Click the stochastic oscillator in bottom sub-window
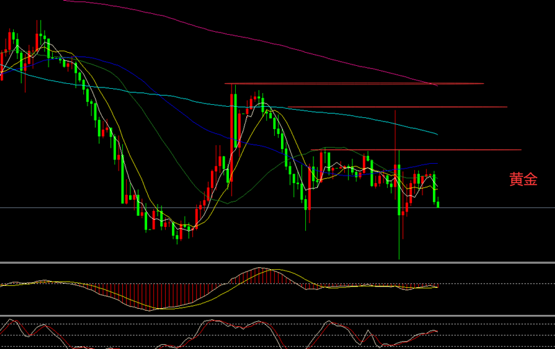The width and height of the screenshot is (555, 349). [219, 334]
